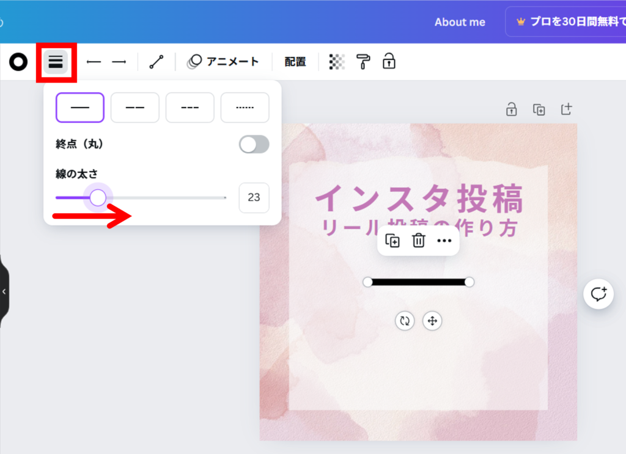Delete the selected line with trash icon
Viewport: 626px width, 454px height.
pyautogui.click(x=419, y=241)
